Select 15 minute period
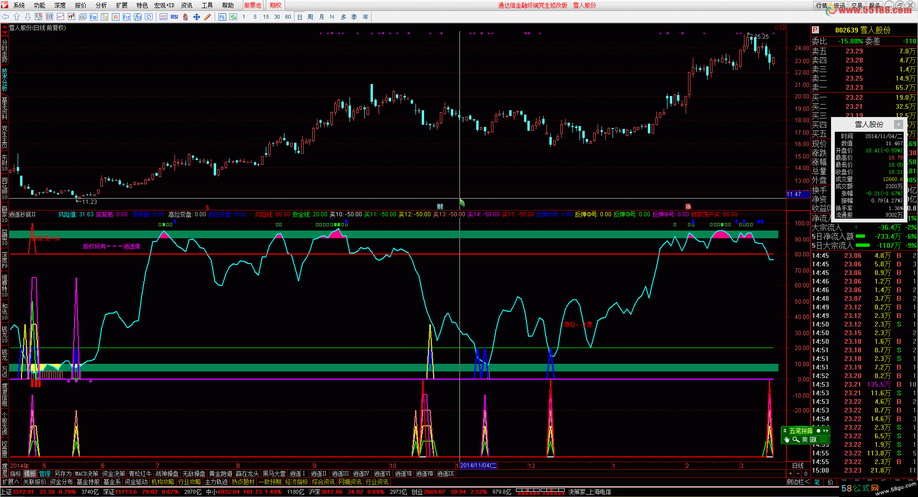Screen dimensions: 918x497 tap(266, 17)
